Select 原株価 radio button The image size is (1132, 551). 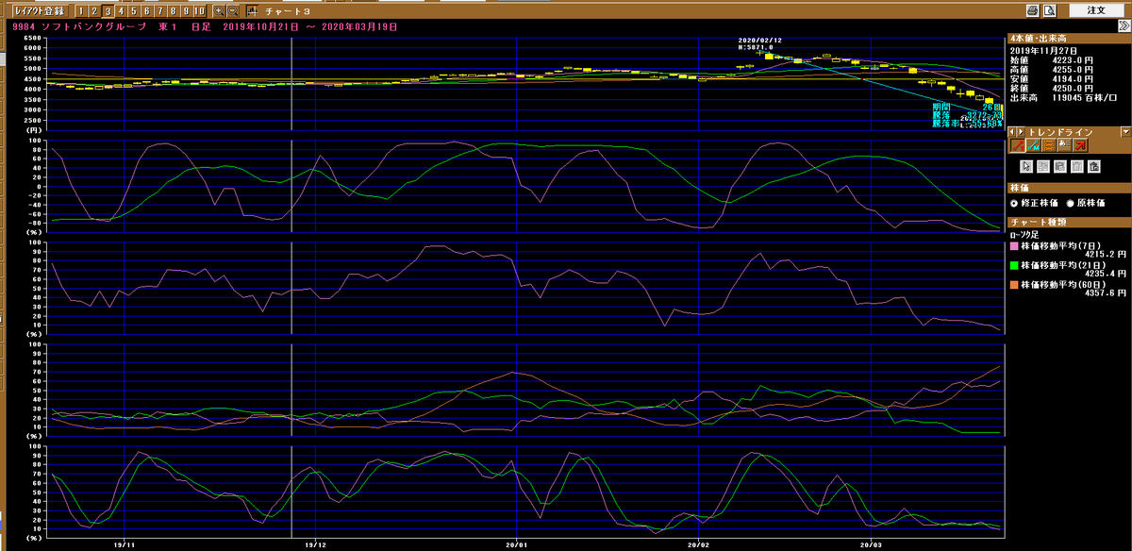(1070, 203)
